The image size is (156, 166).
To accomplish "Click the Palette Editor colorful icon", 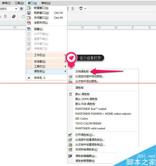I will pyautogui.click(x=70, y=156).
